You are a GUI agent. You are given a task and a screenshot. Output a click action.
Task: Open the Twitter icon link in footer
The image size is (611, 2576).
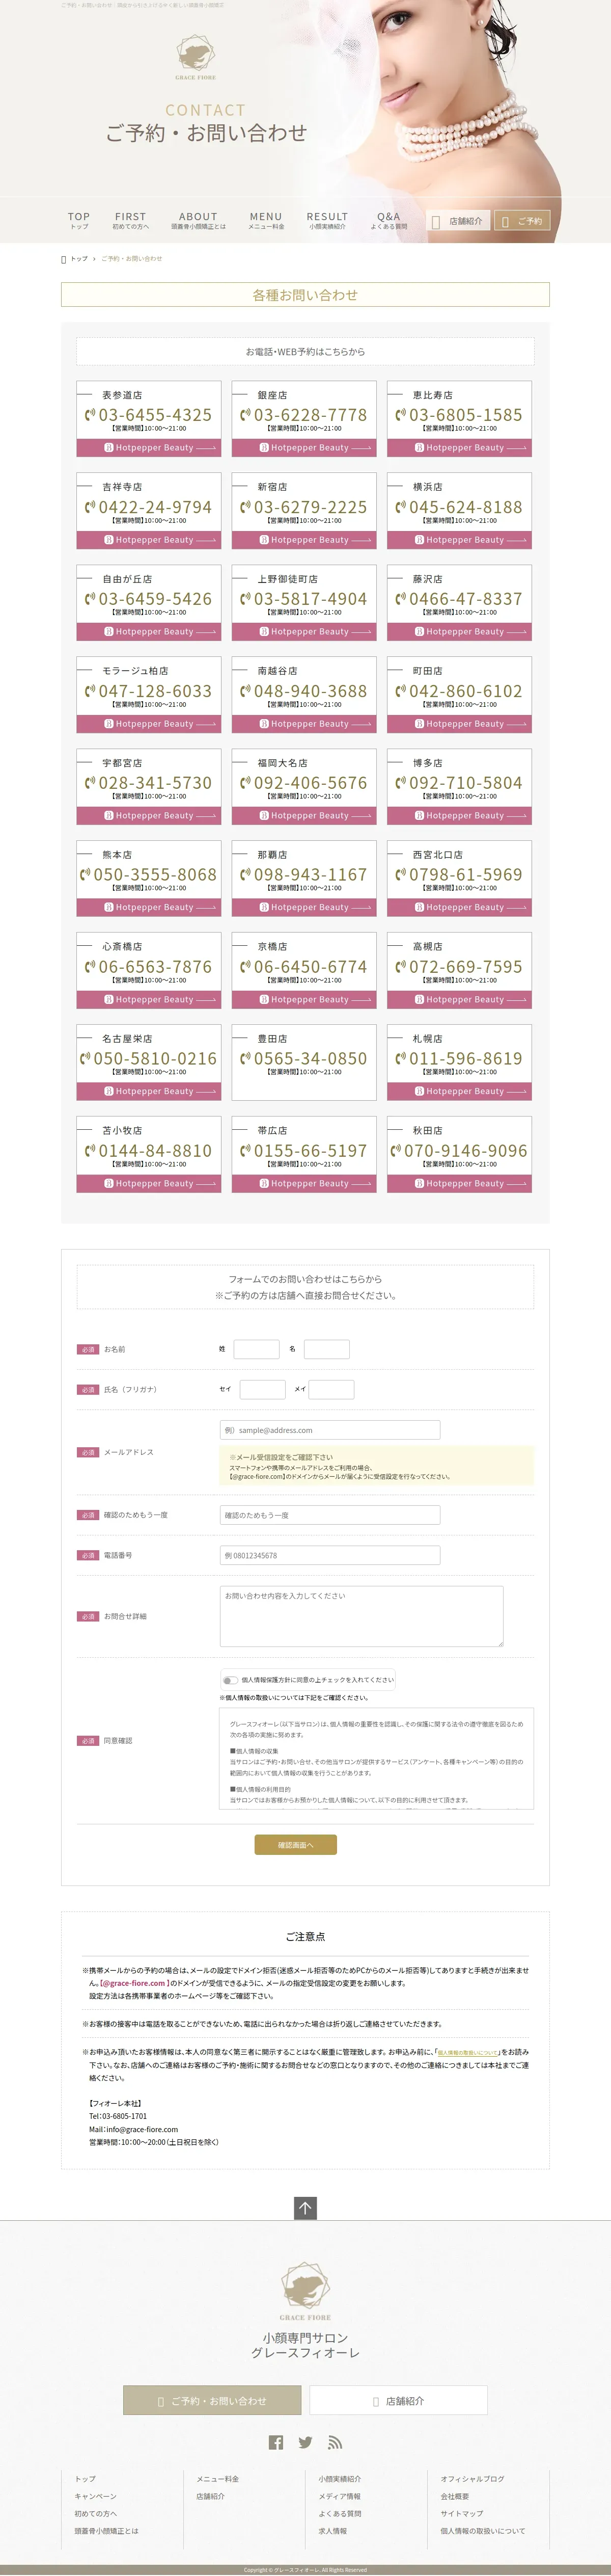305,2442
